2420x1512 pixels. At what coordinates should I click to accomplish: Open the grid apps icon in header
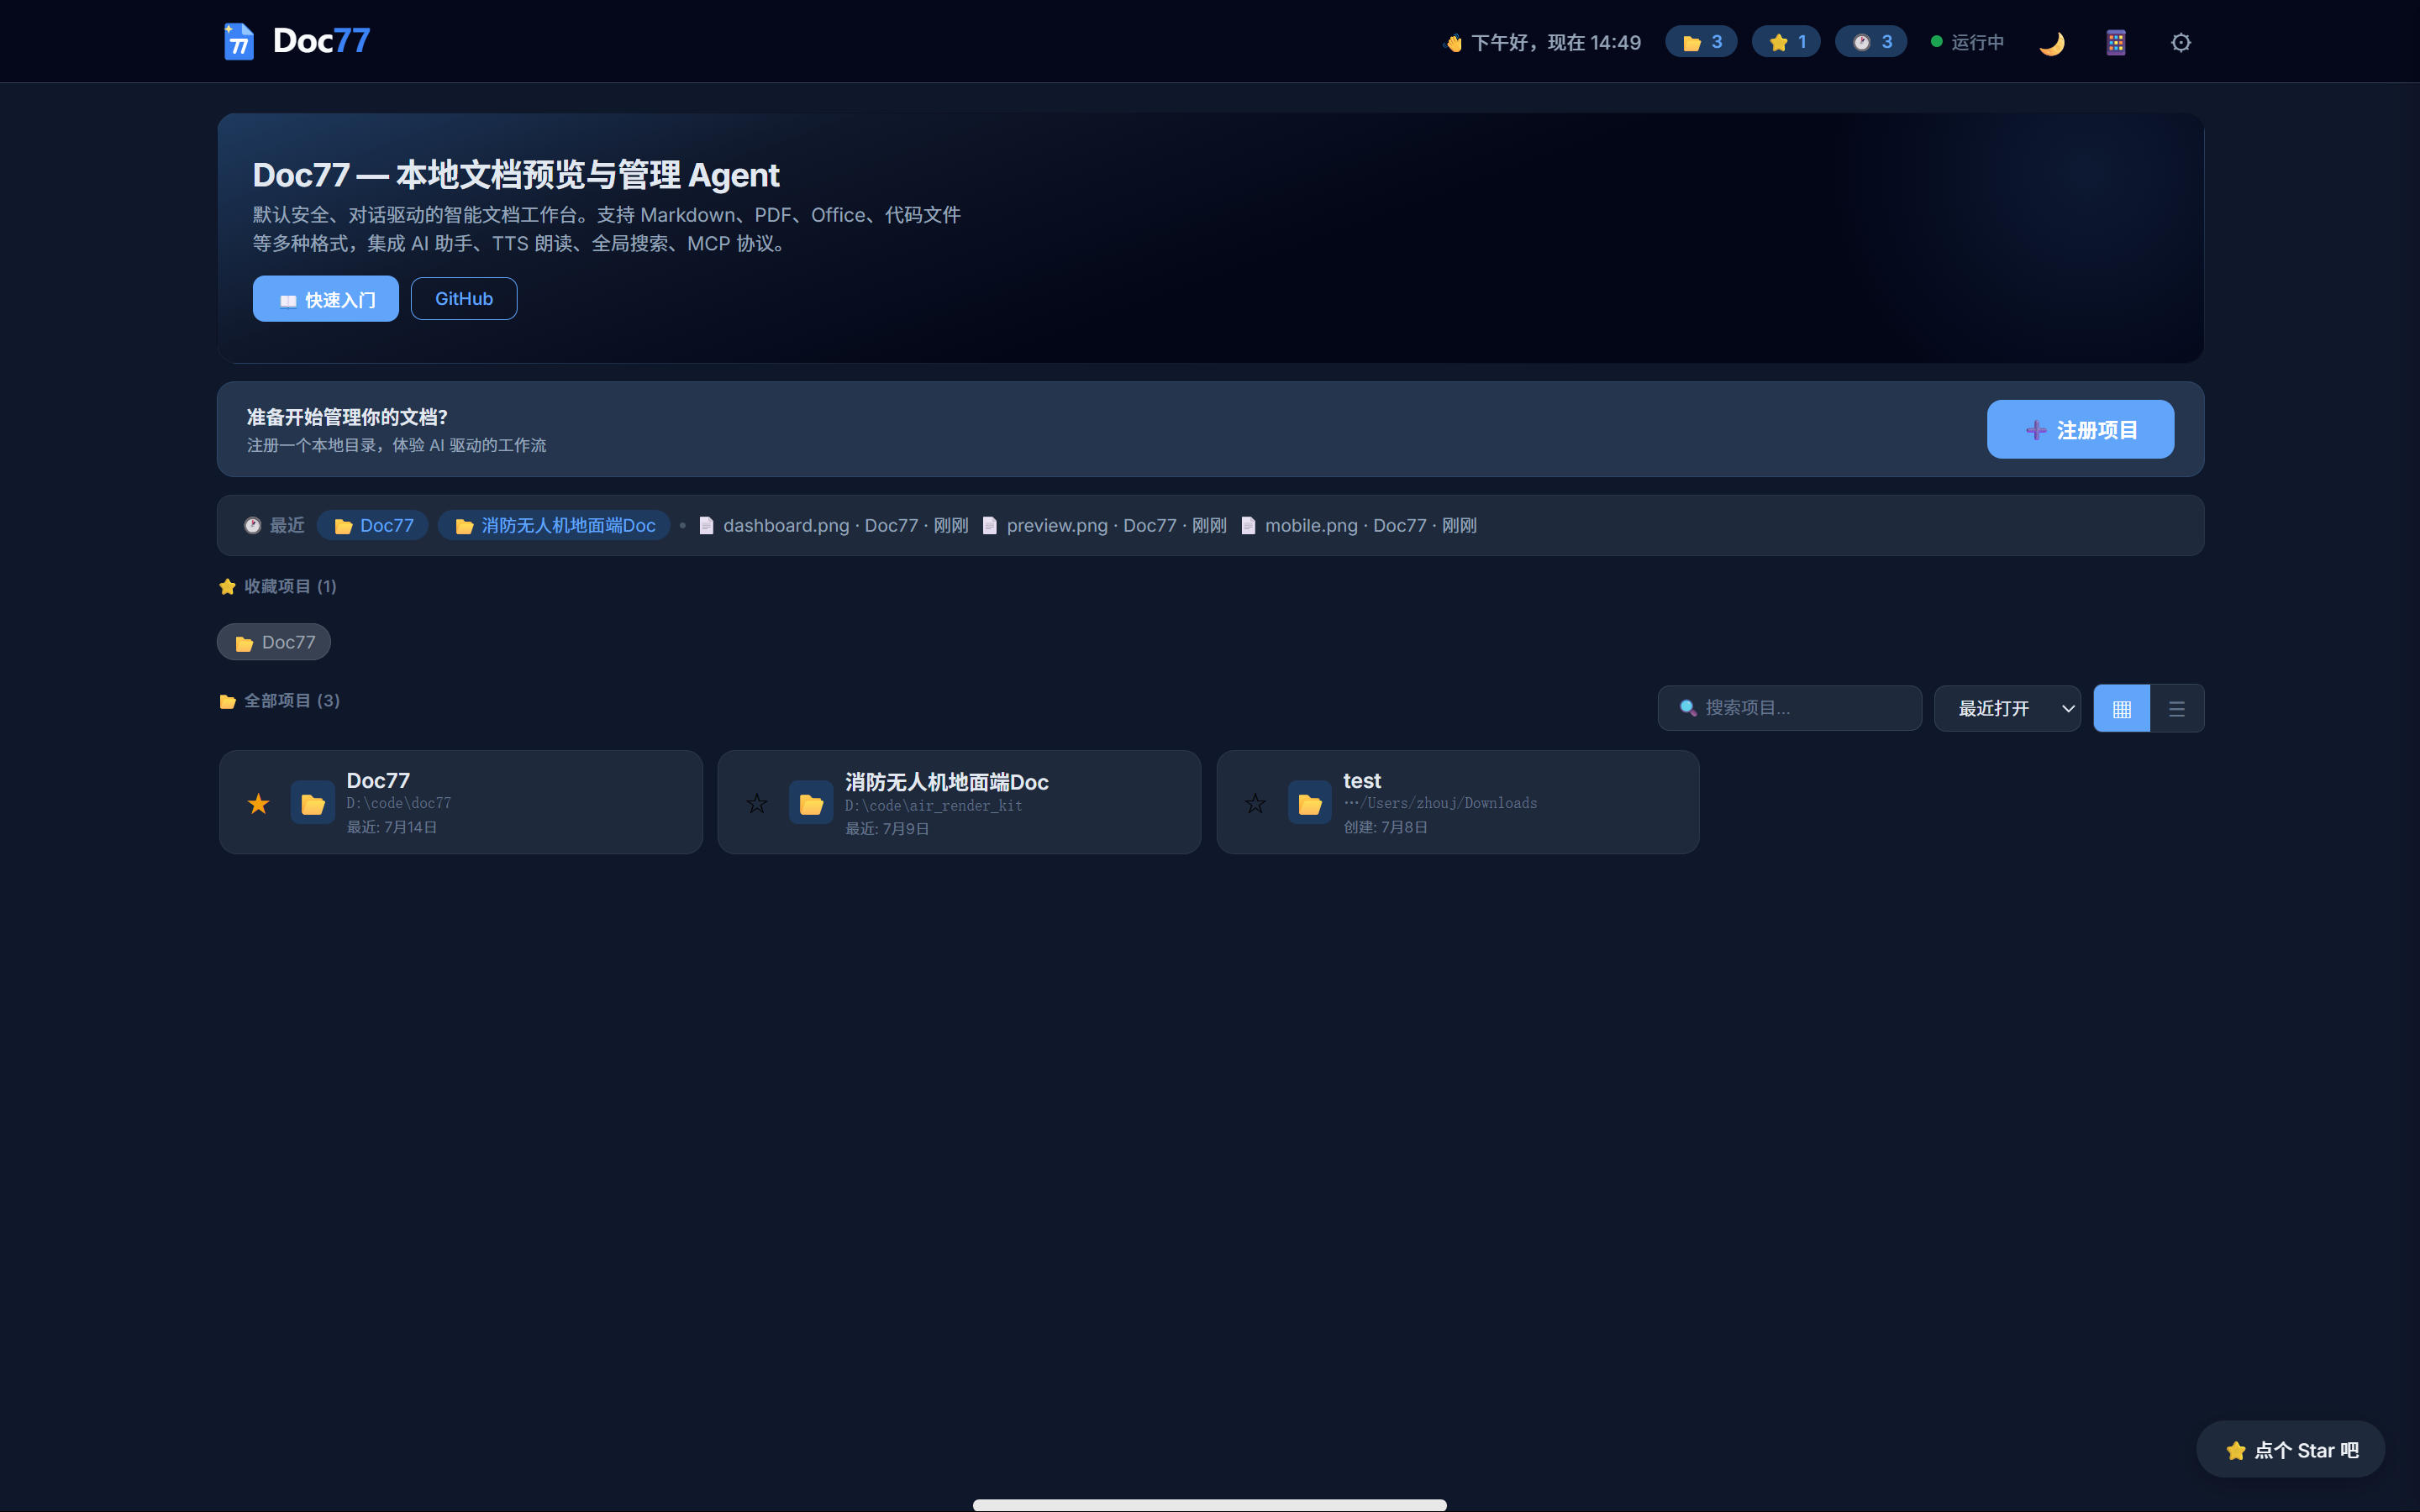2116,42
